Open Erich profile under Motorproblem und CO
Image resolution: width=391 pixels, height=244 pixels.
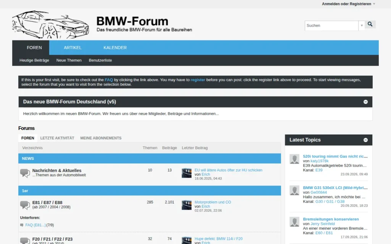pos(206,206)
